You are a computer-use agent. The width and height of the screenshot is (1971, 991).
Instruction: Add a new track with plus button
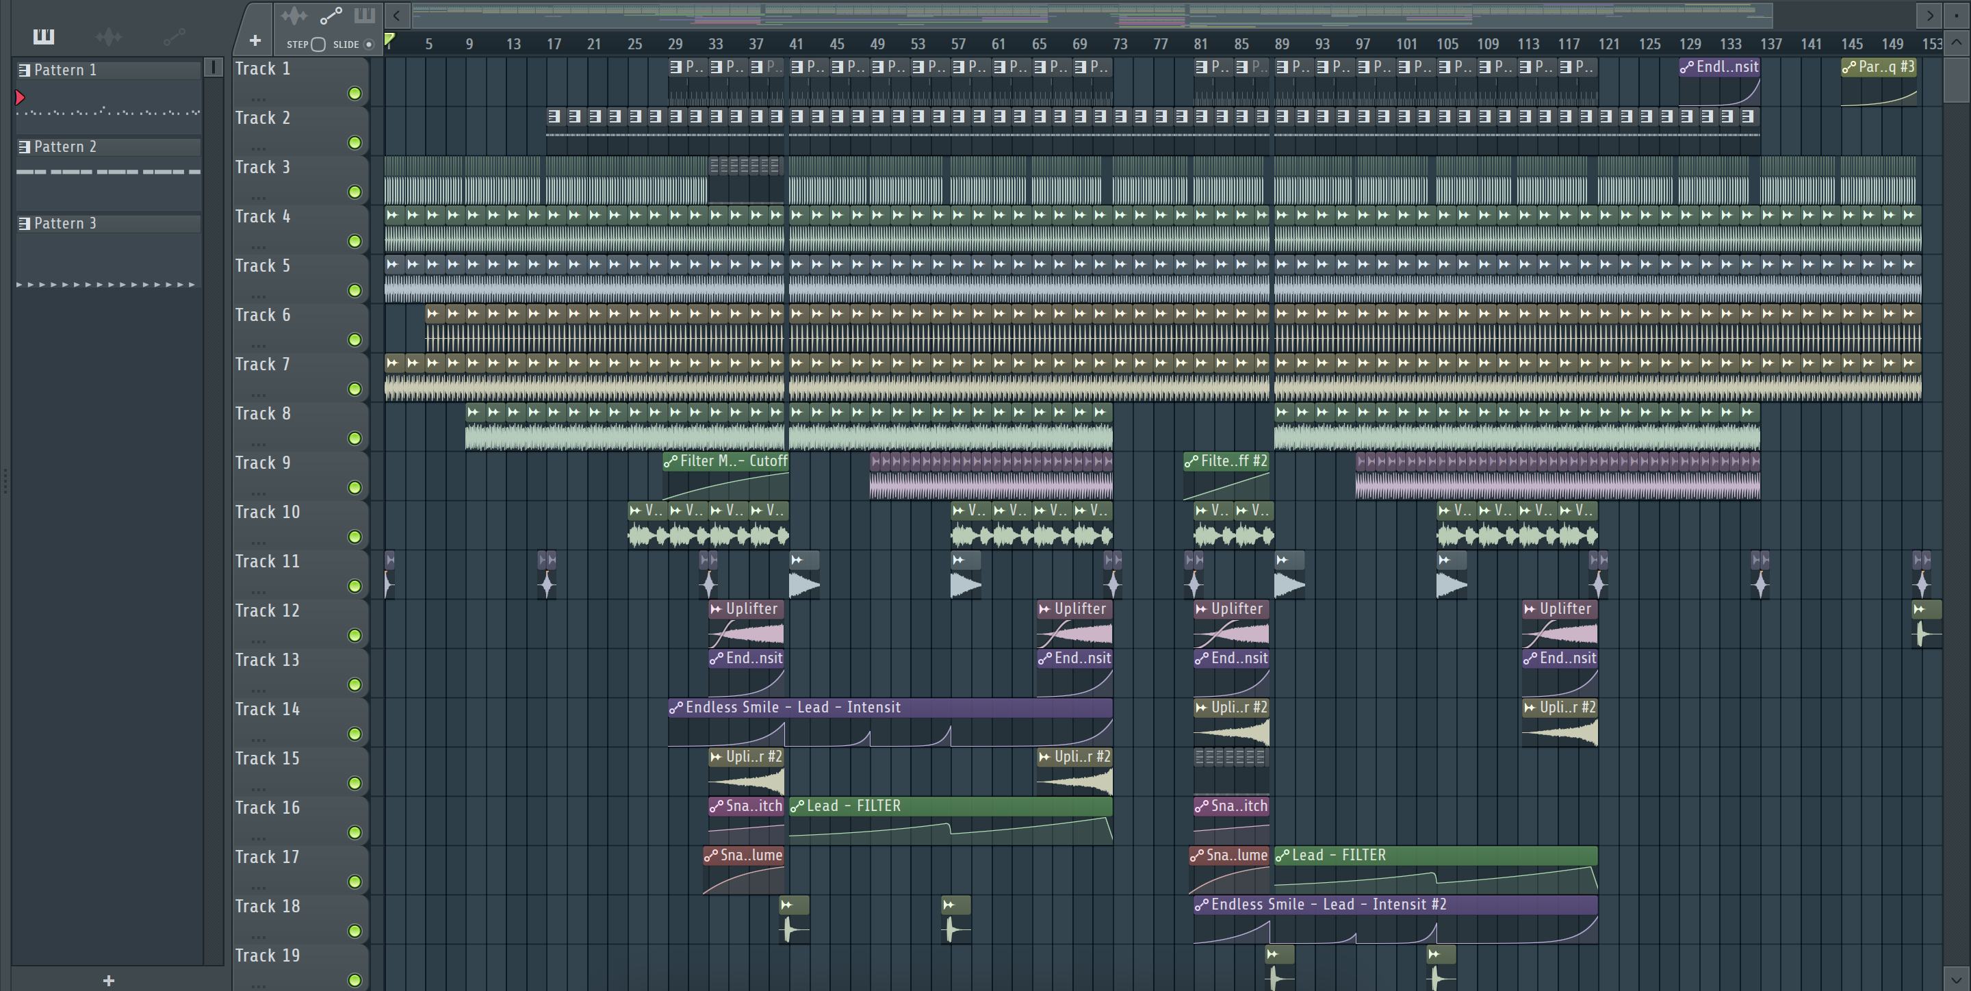(255, 40)
